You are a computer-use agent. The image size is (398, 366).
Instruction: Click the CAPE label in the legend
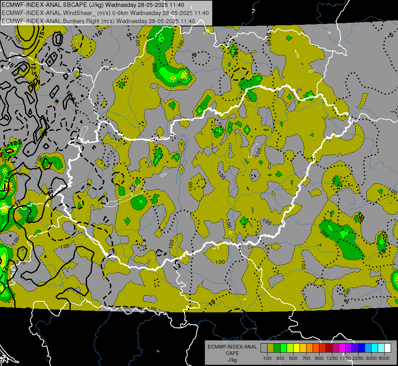(232, 353)
